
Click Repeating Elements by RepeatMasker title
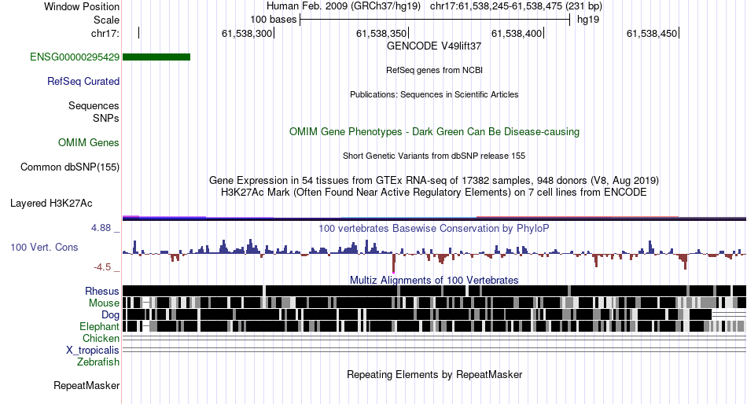click(434, 374)
